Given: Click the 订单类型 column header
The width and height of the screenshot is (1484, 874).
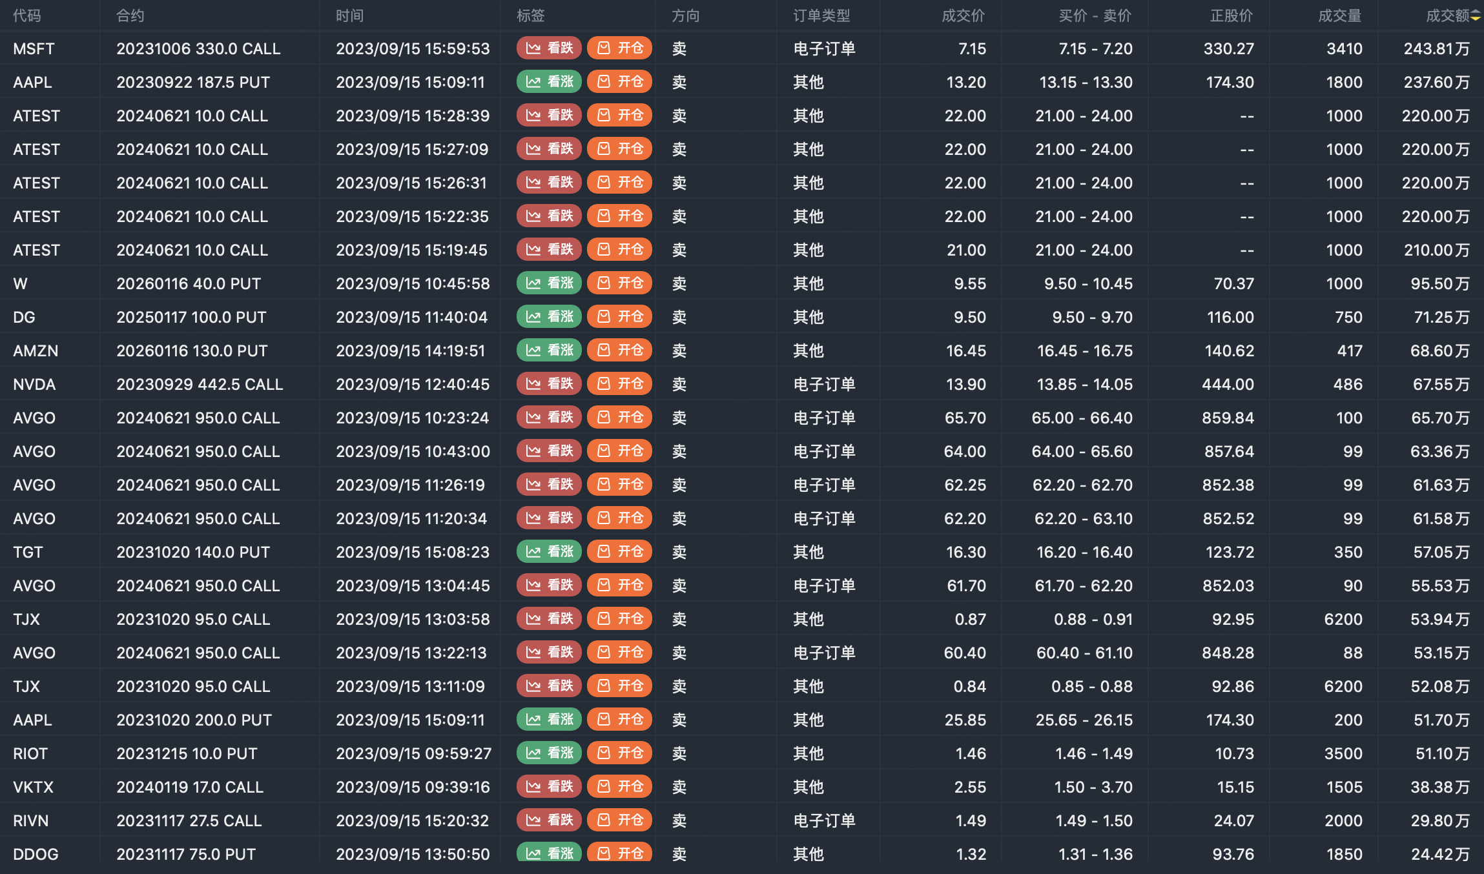Looking at the screenshot, I should click(821, 15).
